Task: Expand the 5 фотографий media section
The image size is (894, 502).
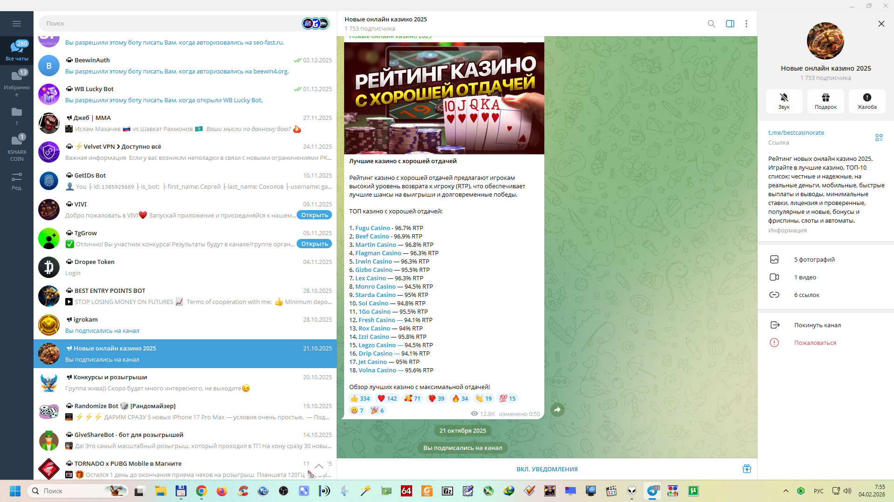Action: pos(814,259)
